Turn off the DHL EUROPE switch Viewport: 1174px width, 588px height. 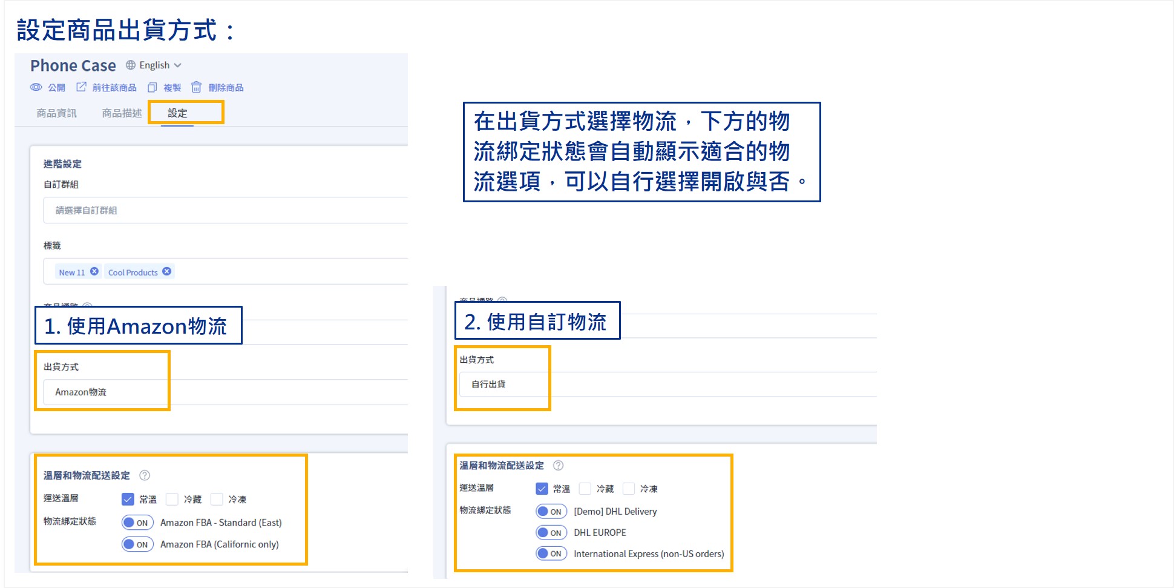click(x=551, y=533)
